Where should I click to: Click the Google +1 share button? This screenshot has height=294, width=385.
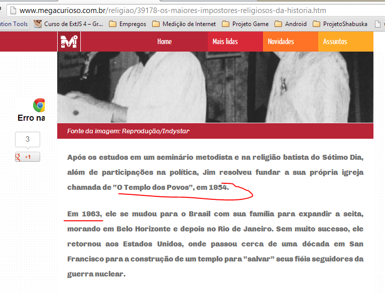(27, 157)
